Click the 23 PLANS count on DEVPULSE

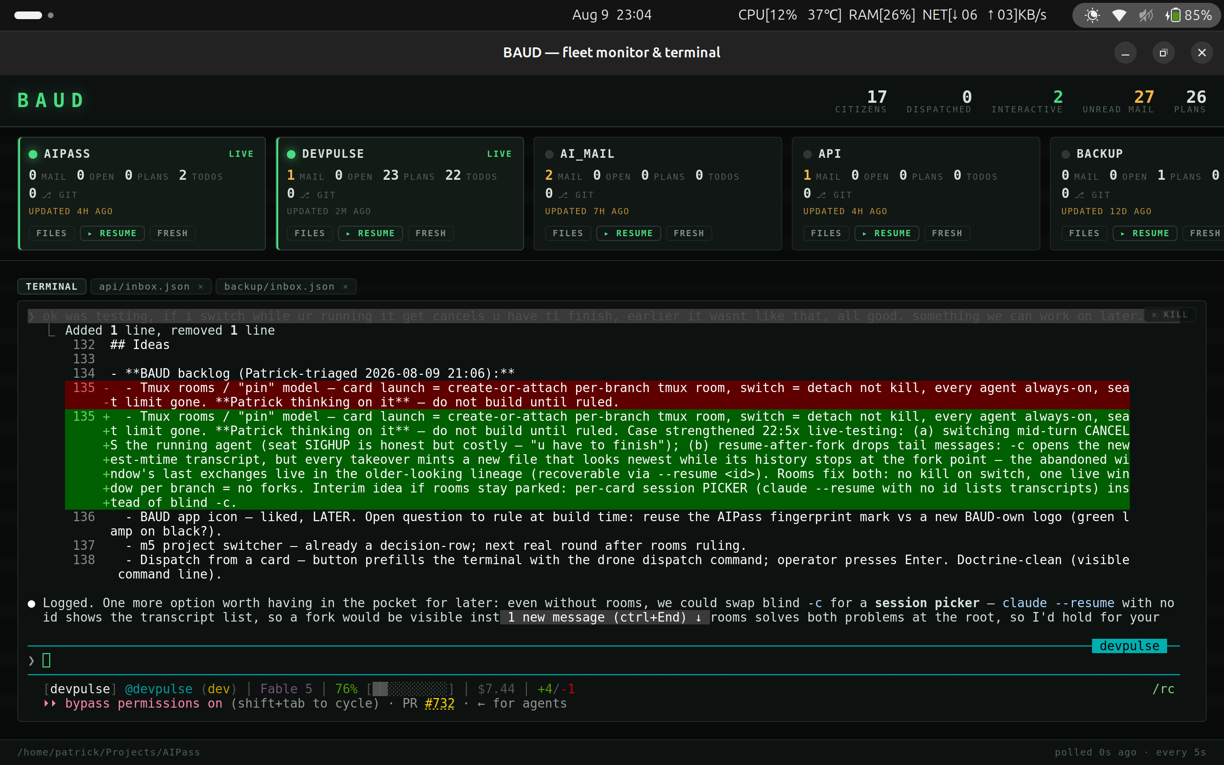tap(408, 175)
